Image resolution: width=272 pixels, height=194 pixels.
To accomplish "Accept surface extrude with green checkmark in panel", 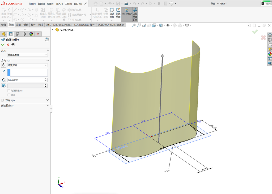I will (3, 45).
